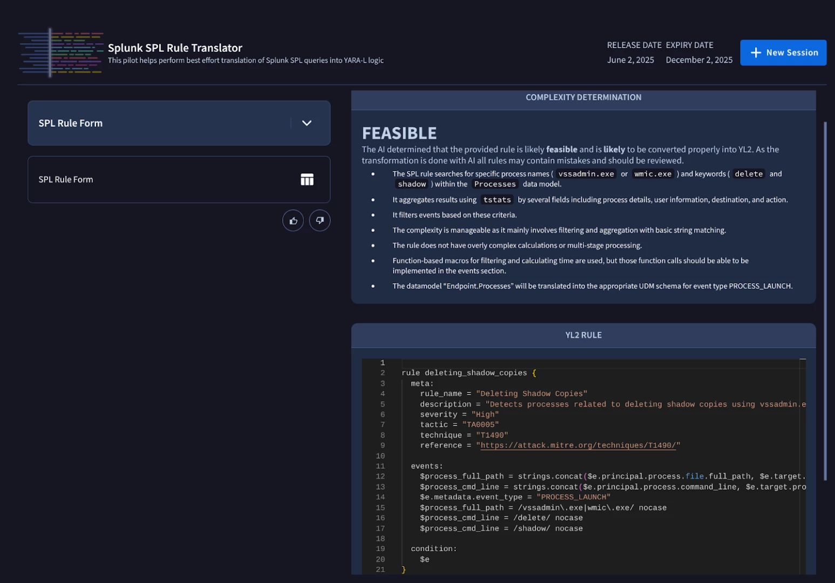Screen dimensions: 835x583
Task: Click the YL2 RULE panel header
Action: click(583, 335)
